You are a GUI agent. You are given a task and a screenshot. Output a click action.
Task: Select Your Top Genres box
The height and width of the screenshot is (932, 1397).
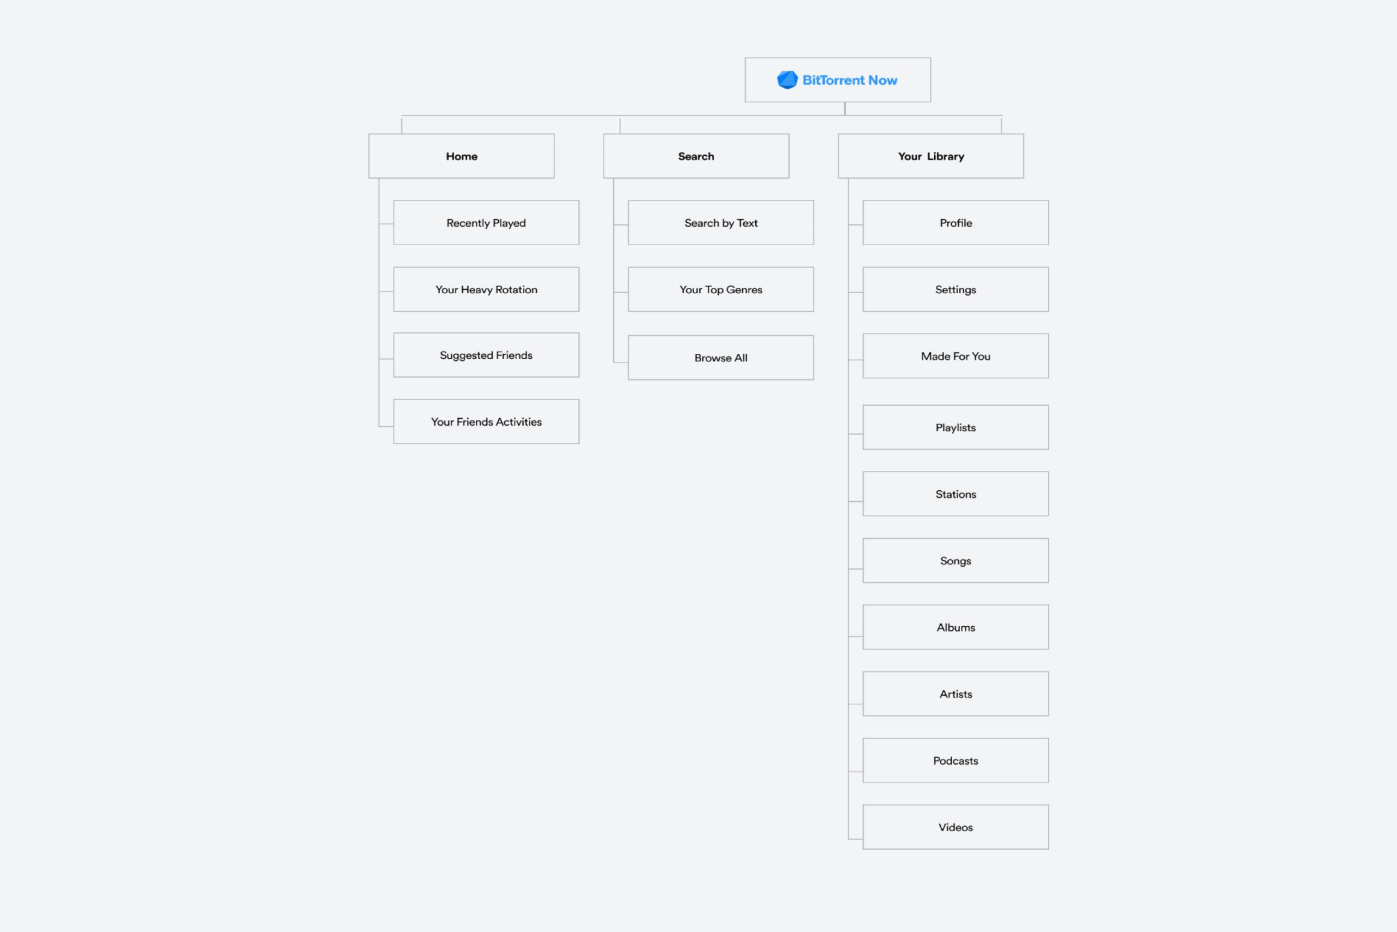tap(720, 289)
